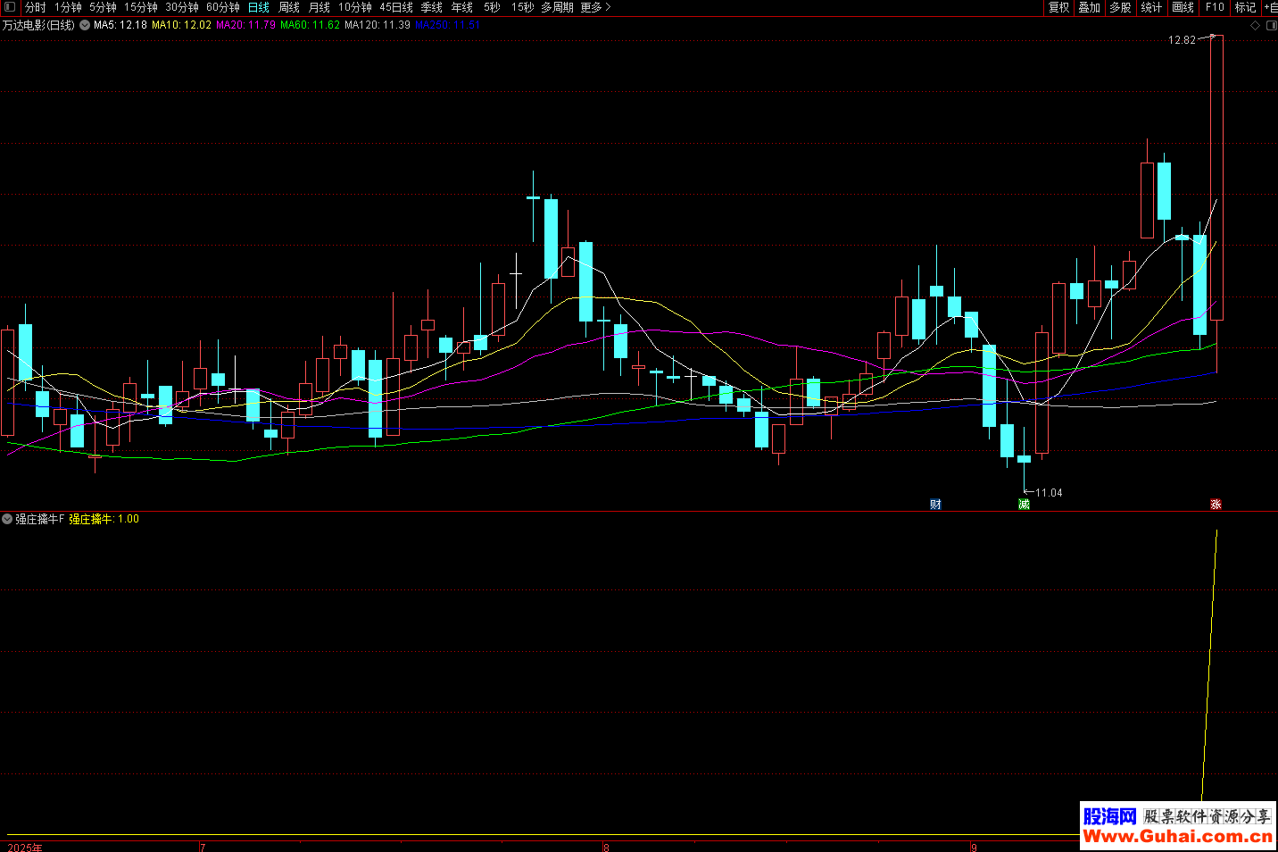Viewport: 1278px width, 852px height.
Task: Click the MA5: 12.18 label
Action: coord(120,25)
